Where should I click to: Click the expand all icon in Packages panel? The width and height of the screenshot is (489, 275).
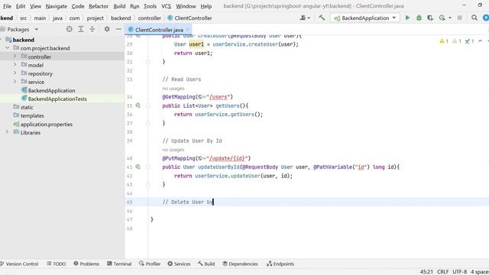81,29
